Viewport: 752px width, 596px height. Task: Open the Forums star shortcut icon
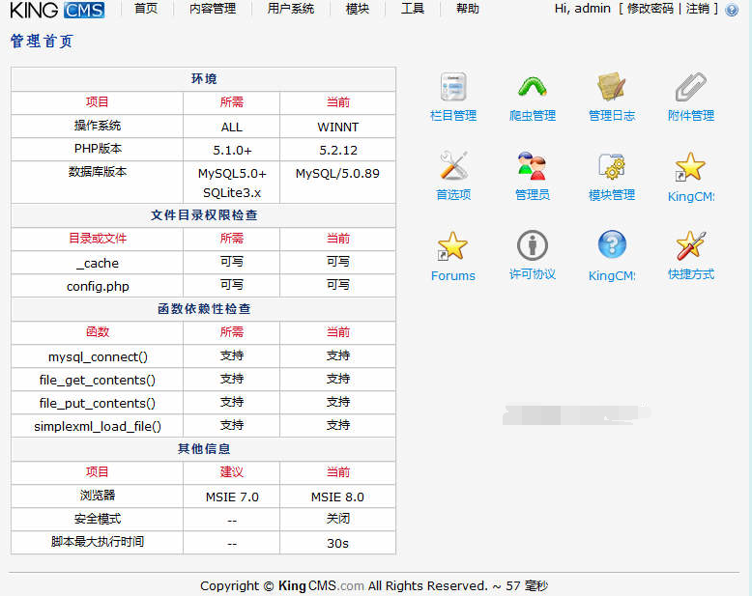(x=452, y=245)
